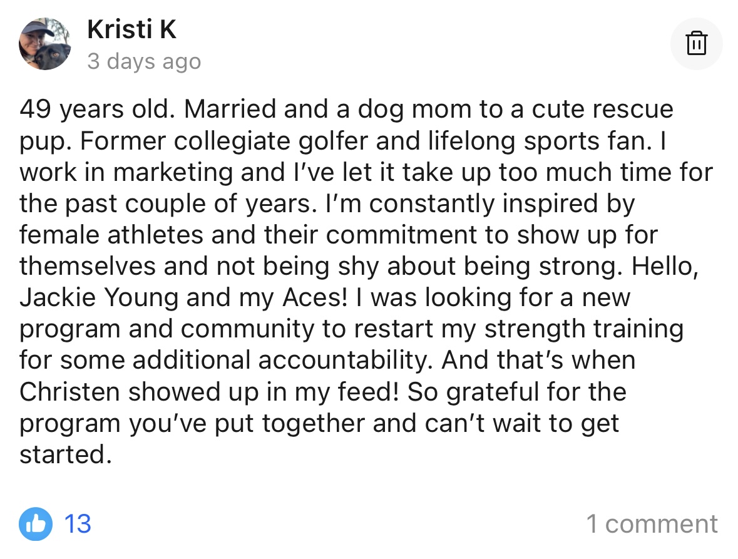
Task: Open the "1 comment" link
Action: [652, 524]
